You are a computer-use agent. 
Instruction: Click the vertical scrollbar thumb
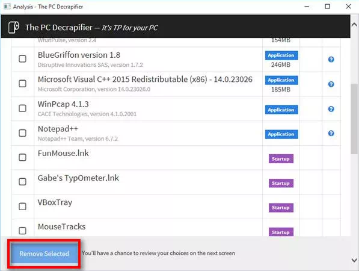click(x=354, y=119)
